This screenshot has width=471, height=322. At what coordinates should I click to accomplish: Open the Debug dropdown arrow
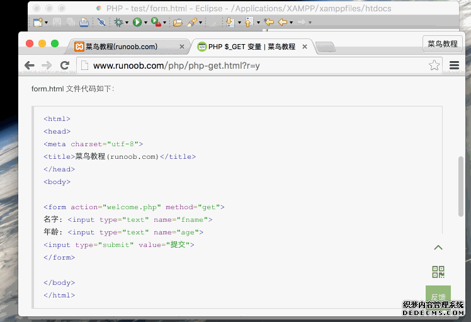click(127, 23)
